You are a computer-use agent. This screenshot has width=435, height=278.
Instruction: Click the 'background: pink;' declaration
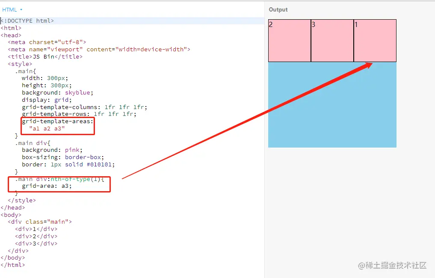pyautogui.click(x=52, y=150)
